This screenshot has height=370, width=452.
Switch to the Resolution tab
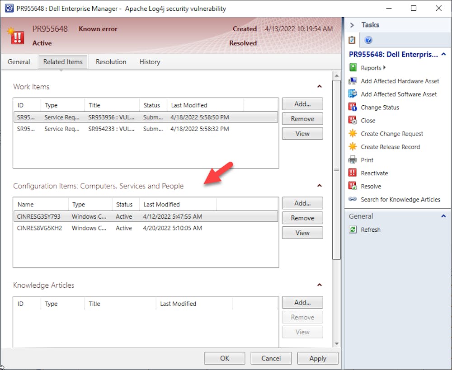111,62
